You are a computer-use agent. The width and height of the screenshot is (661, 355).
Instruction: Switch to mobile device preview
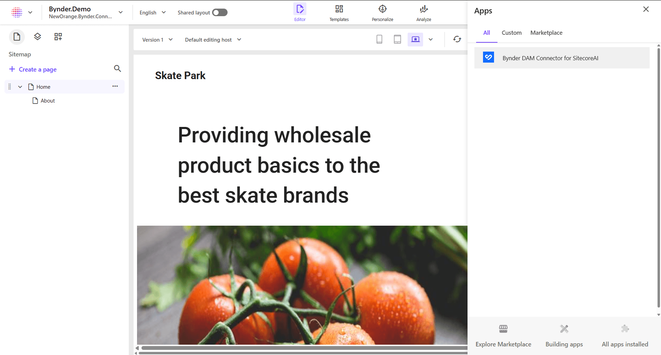[x=379, y=40]
